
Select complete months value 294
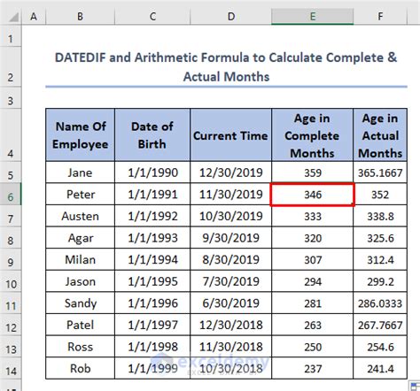tap(312, 281)
